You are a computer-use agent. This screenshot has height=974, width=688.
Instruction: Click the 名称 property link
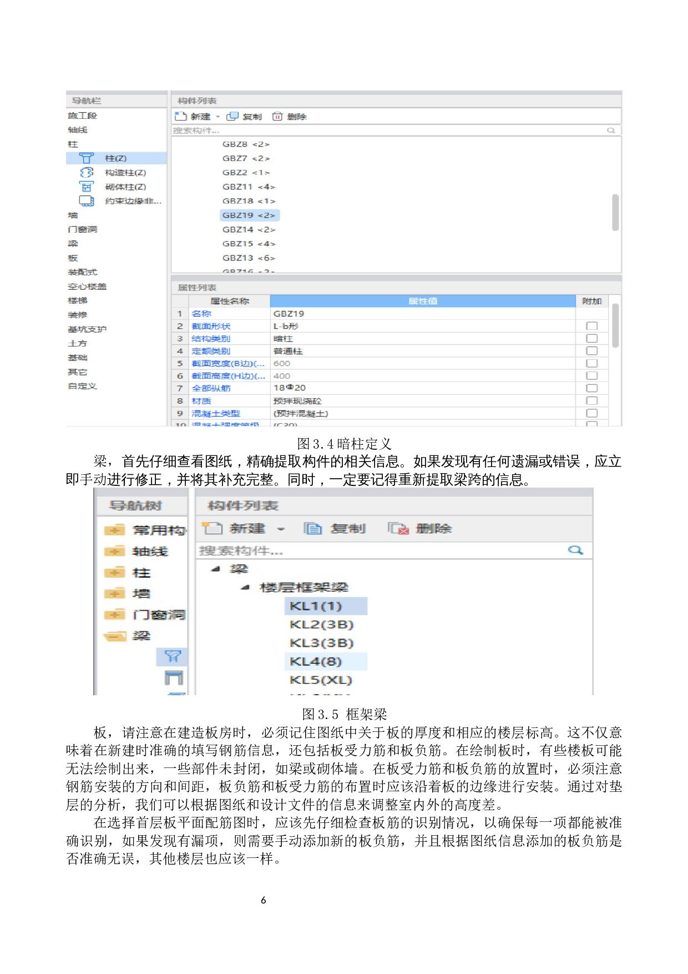(201, 314)
